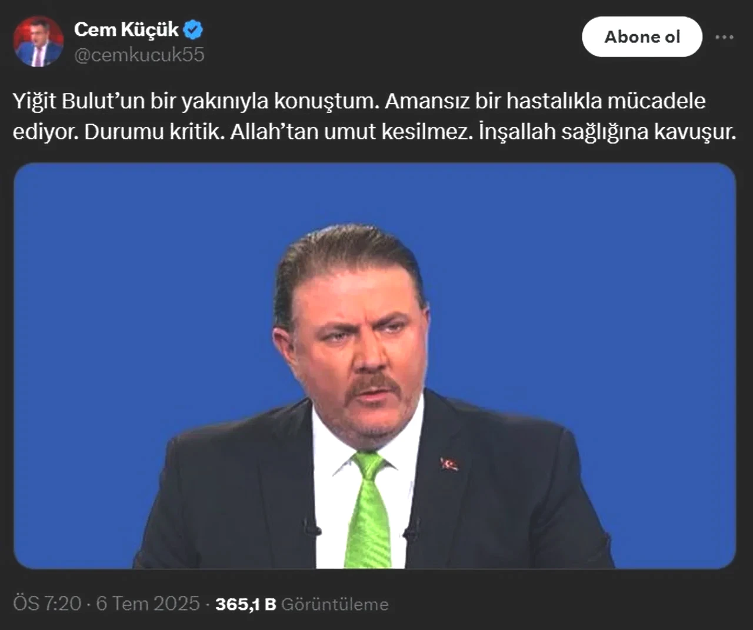Click the 6 Tem 2025 date
The image size is (753, 630).
(148, 604)
